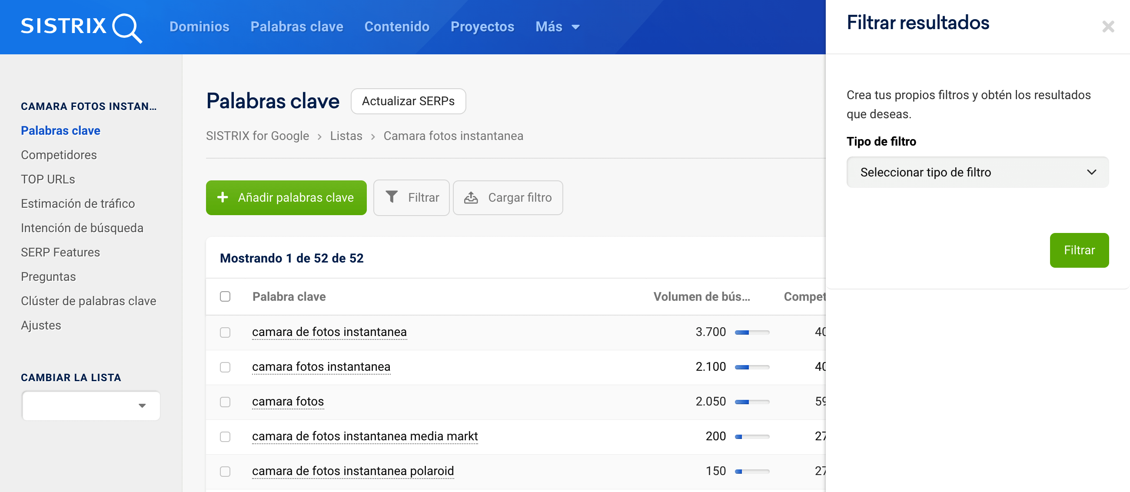This screenshot has height=492, width=1130.
Task: Open the SERP Features sidebar section
Action: [60, 252]
